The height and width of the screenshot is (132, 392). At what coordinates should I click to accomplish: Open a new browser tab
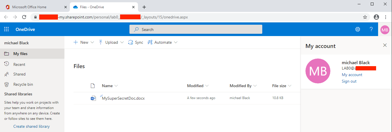(144, 7)
